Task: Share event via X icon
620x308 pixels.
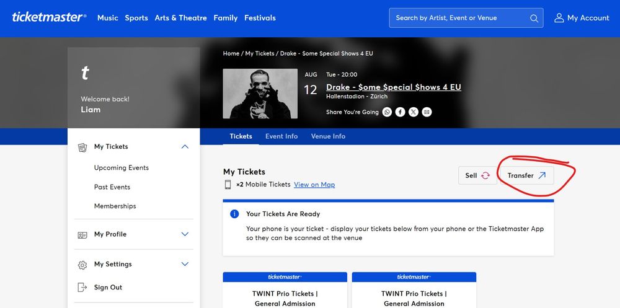Action: (413, 112)
